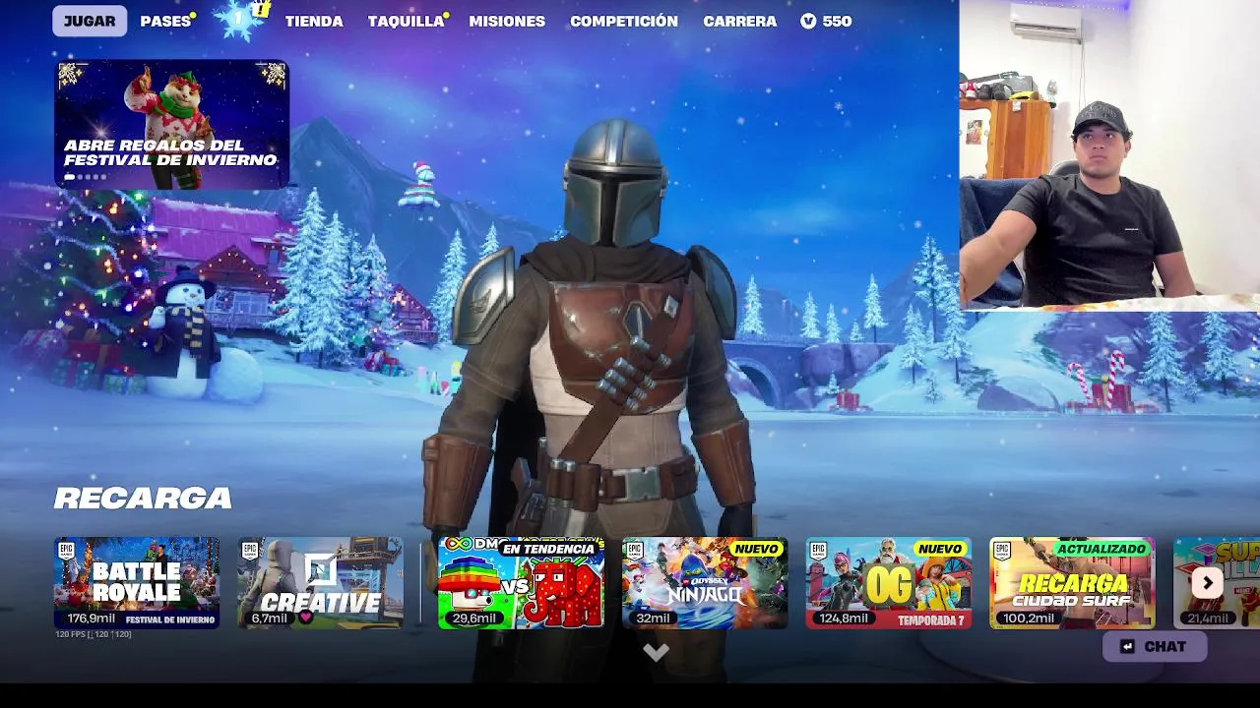Open the TAQUILLA tab

pyautogui.click(x=407, y=21)
